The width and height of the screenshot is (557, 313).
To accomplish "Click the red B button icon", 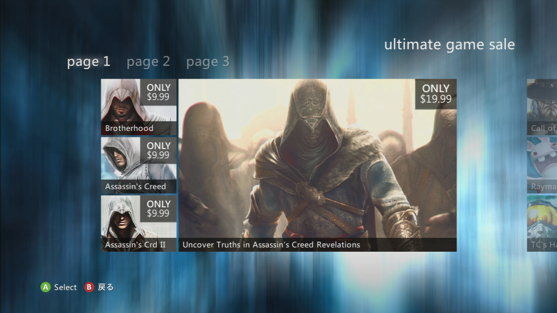I will (x=89, y=287).
